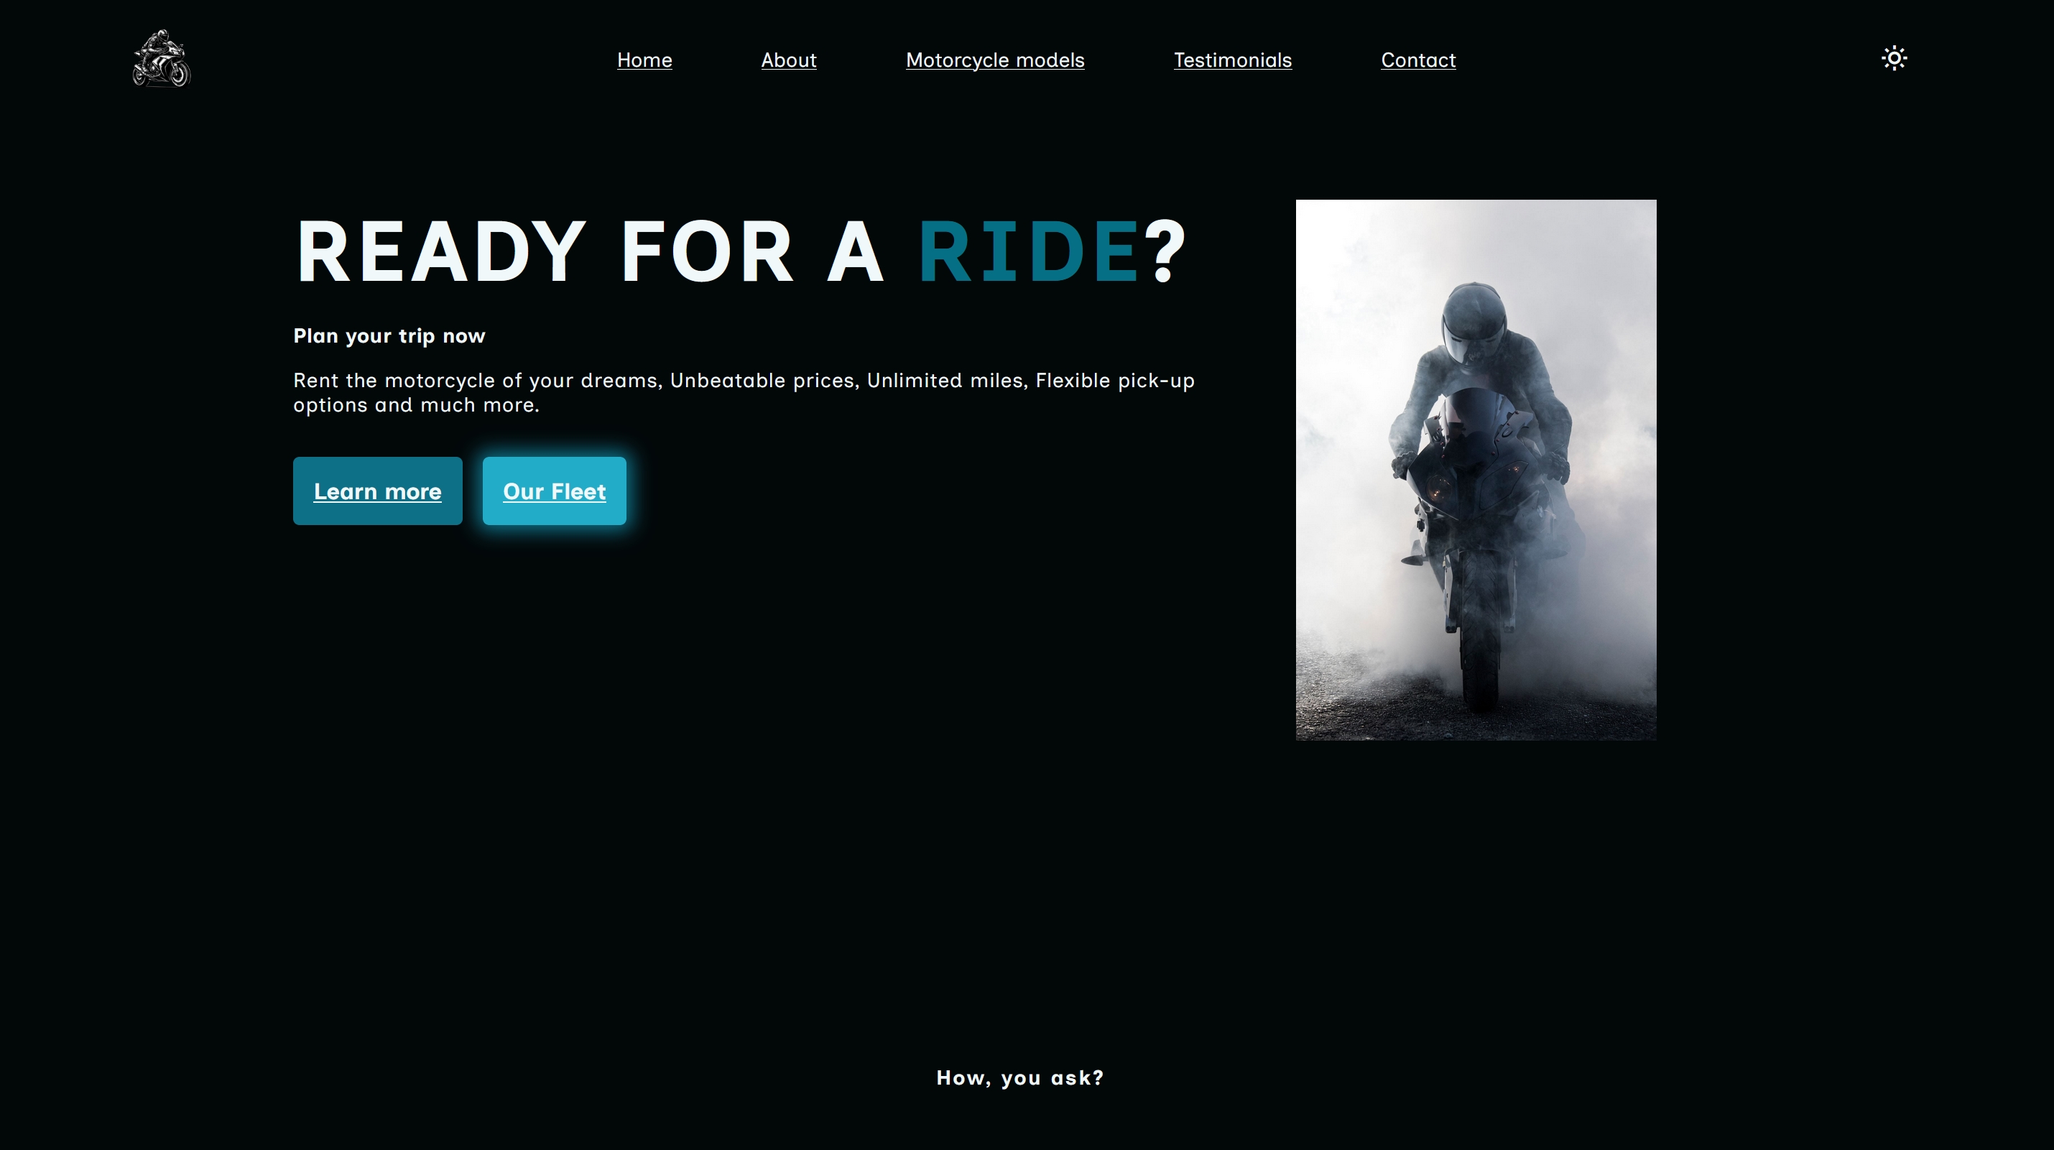
Task: Click the rider's helmet in the photo
Action: (1473, 323)
